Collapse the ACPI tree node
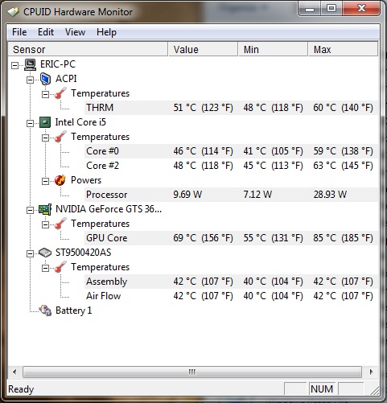This screenshot has width=387, height=403. click(31, 80)
